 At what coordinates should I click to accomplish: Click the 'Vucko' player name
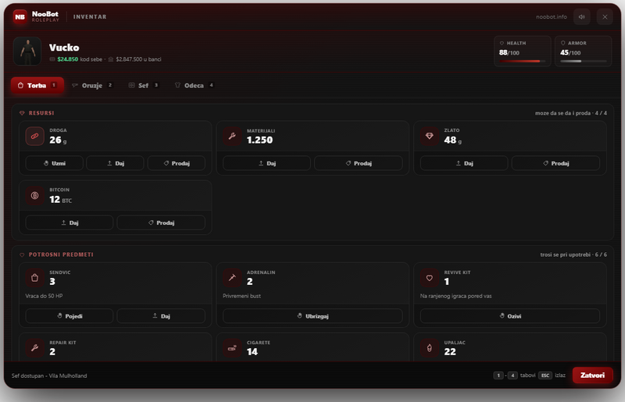pyautogui.click(x=64, y=48)
